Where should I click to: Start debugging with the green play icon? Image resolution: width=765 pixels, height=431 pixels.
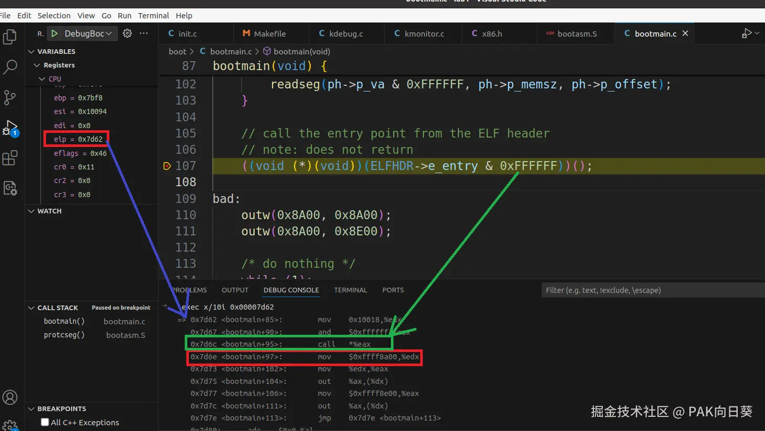point(54,33)
